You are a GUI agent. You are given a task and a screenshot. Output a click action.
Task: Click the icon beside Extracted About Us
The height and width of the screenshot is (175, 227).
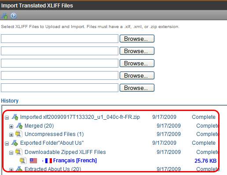(x=19, y=169)
